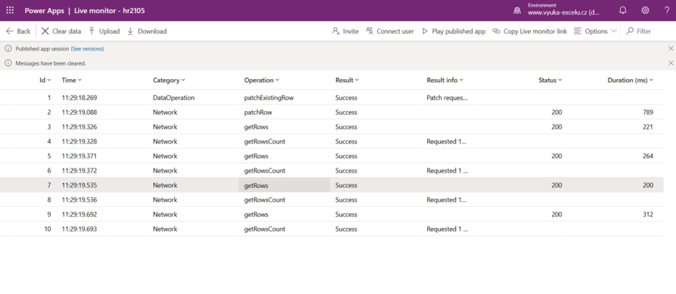Clear data from the monitor
676x294 pixels.
(x=61, y=32)
